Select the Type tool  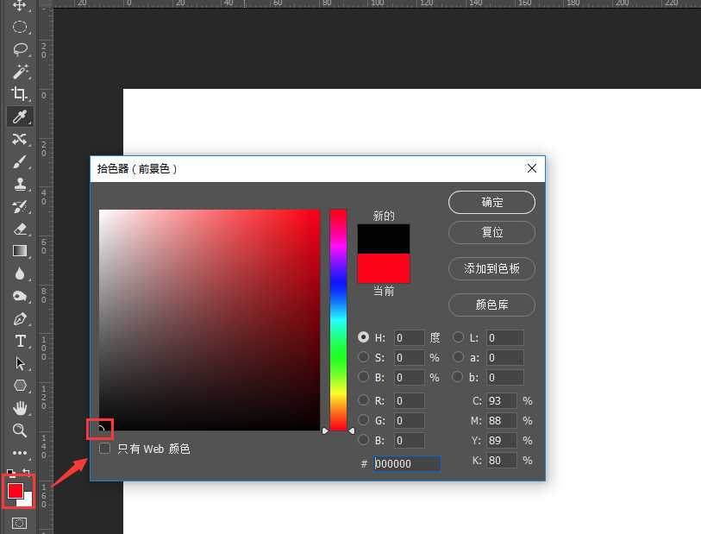21,341
